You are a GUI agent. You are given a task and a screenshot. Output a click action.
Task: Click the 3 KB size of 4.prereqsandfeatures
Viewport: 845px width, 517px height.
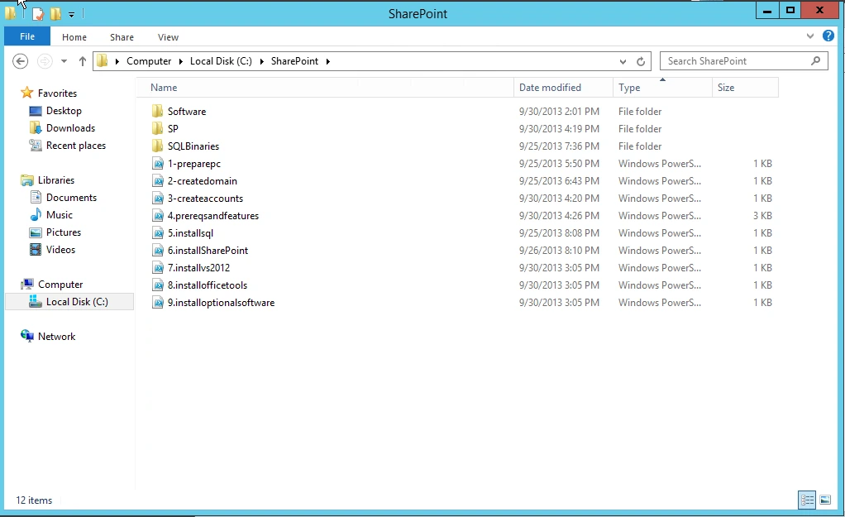[x=762, y=216]
